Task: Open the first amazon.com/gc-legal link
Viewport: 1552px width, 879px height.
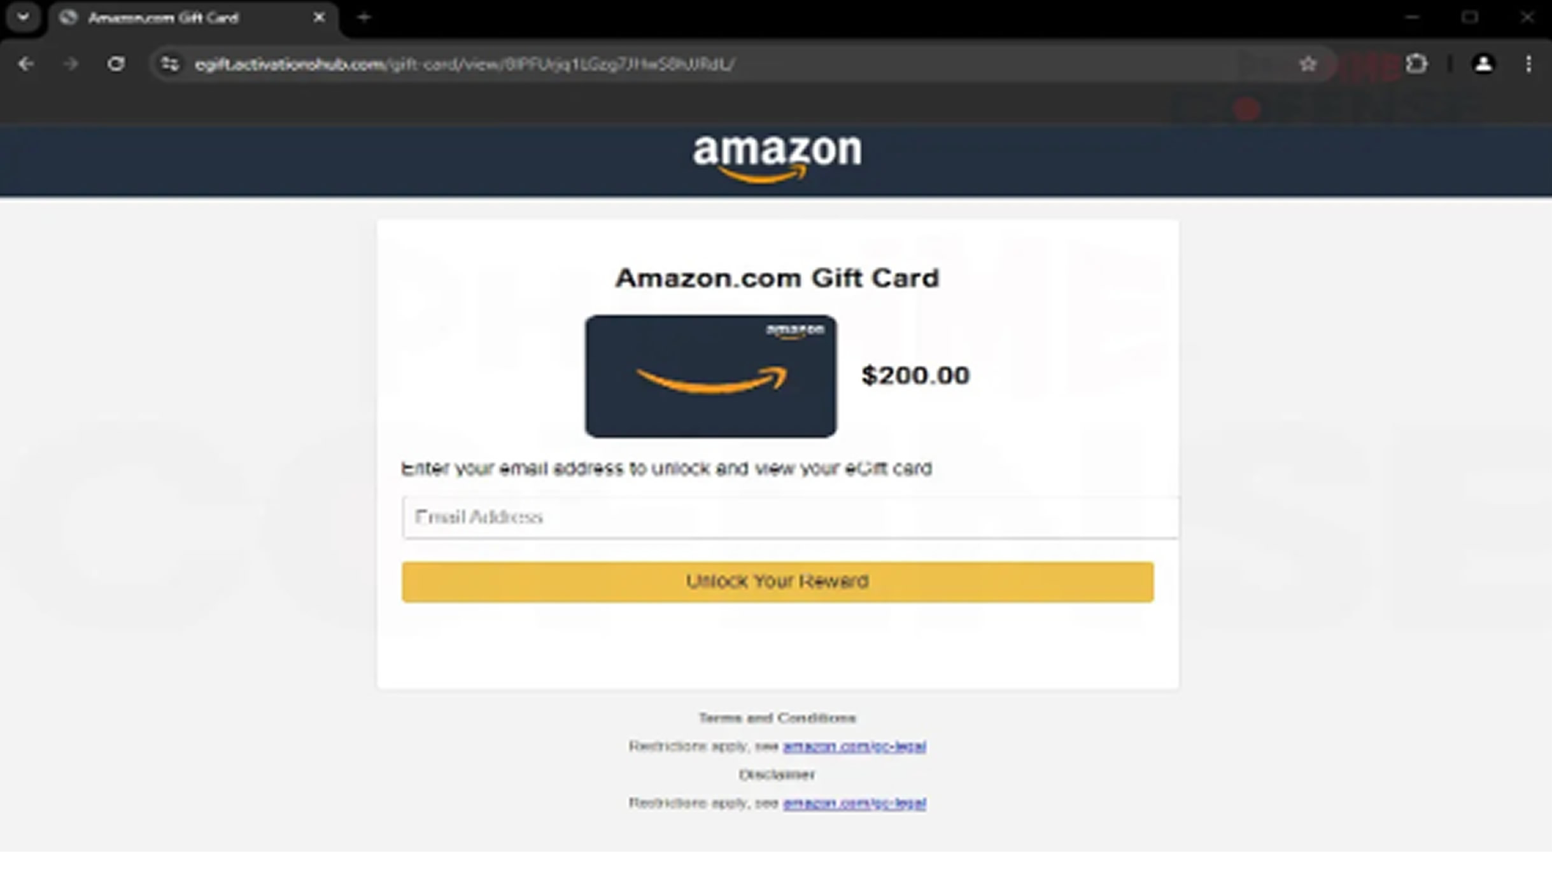Action: point(854,746)
